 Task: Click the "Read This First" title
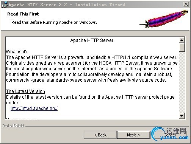click(23, 14)
